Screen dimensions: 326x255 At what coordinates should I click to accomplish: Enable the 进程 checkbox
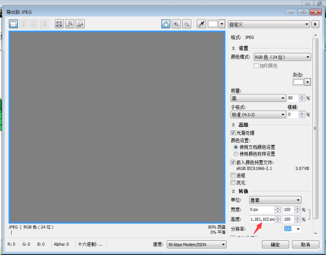(234, 176)
